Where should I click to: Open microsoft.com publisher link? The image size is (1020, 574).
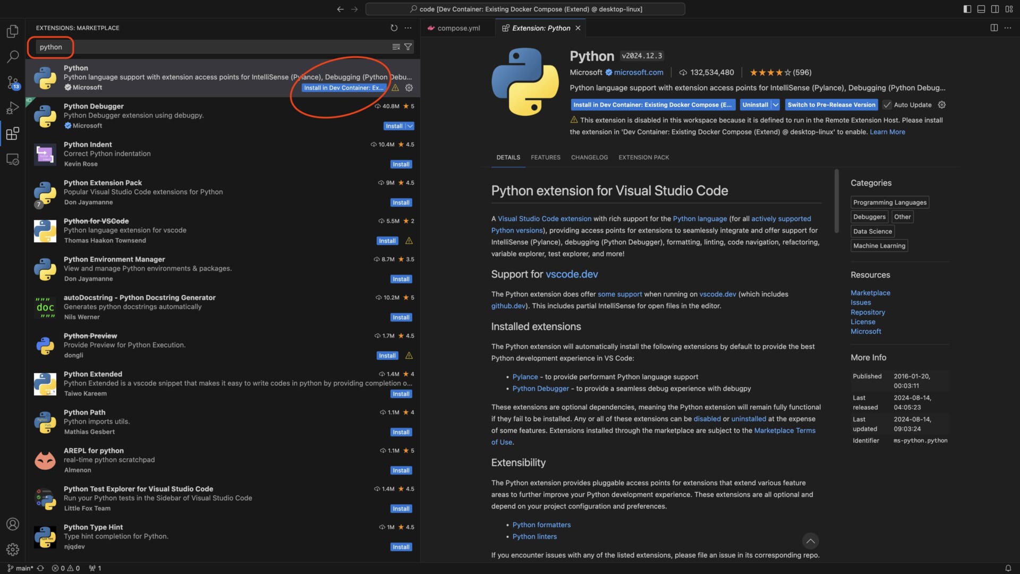[x=639, y=72]
